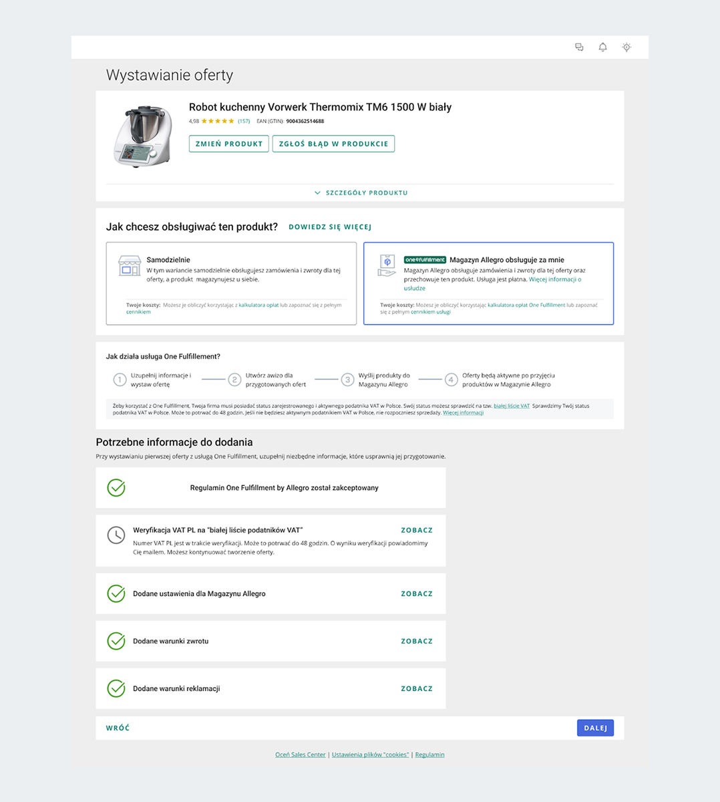
Task: Click step 1 circle icon
Action: coord(120,380)
